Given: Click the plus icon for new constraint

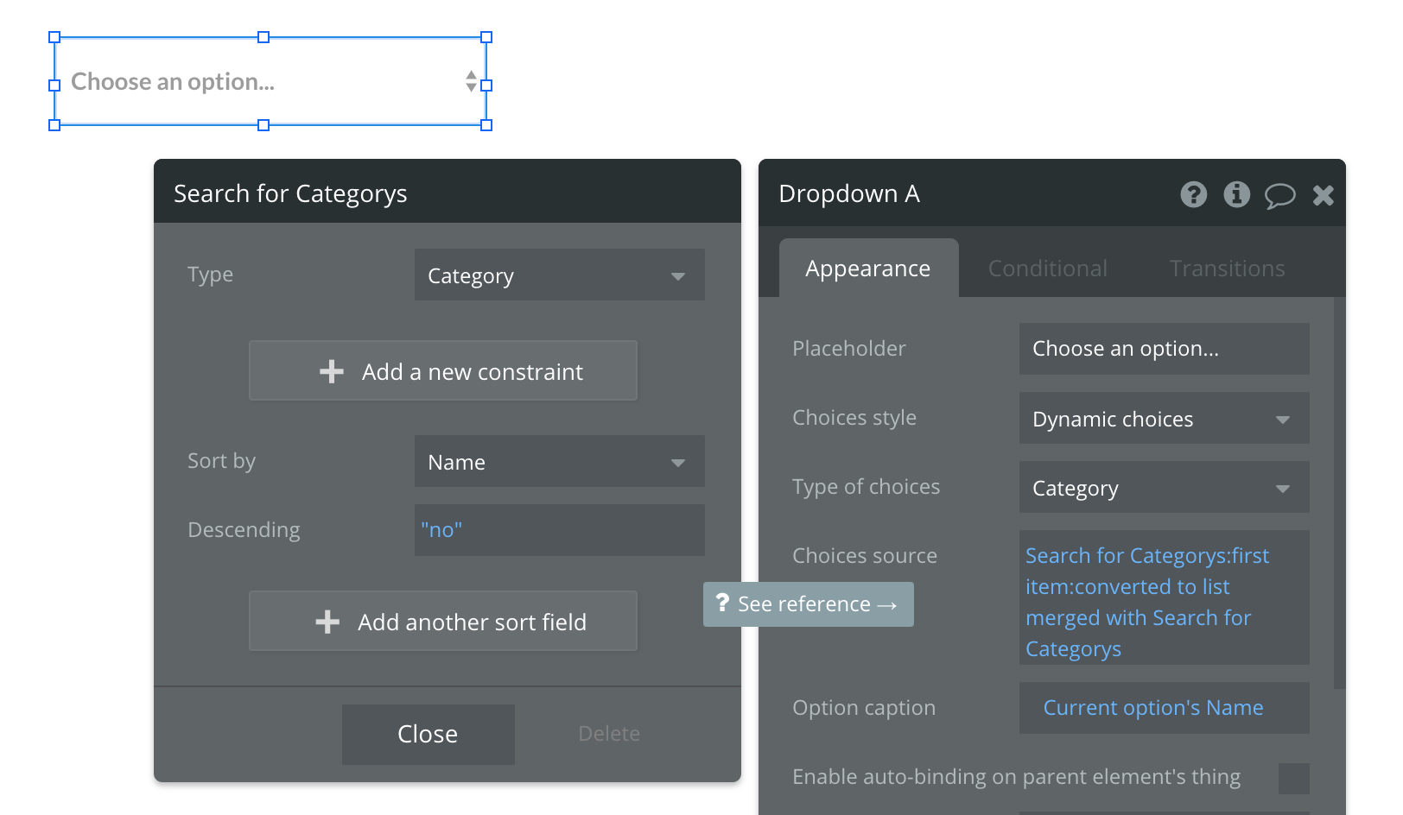Looking at the screenshot, I should [332, 372].
